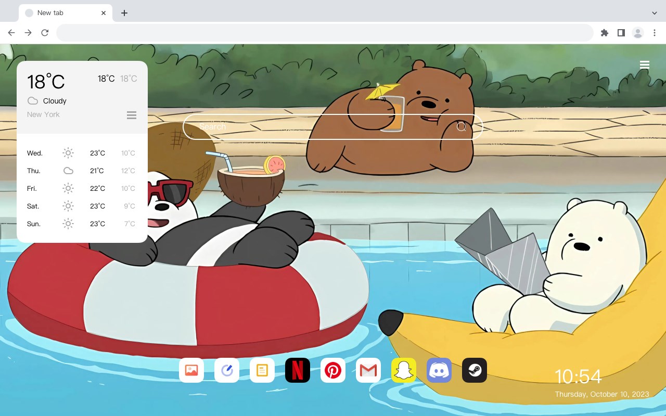Viewport: 666px width, 416px height.
Task: Open the Discord shortcut icon
Action: tap(439, 370)
